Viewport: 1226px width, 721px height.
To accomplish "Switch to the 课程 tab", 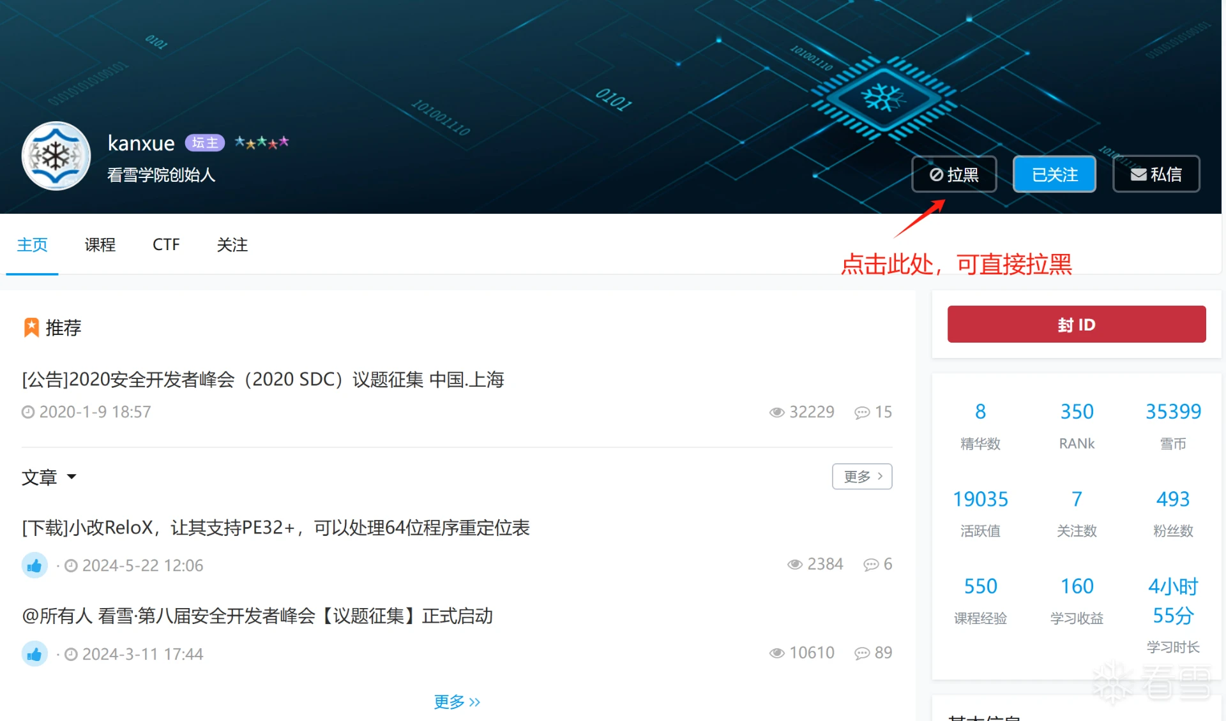I will pyautogui.click(x=100, y=245).
